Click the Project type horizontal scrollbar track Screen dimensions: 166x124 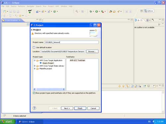[49, 89]
